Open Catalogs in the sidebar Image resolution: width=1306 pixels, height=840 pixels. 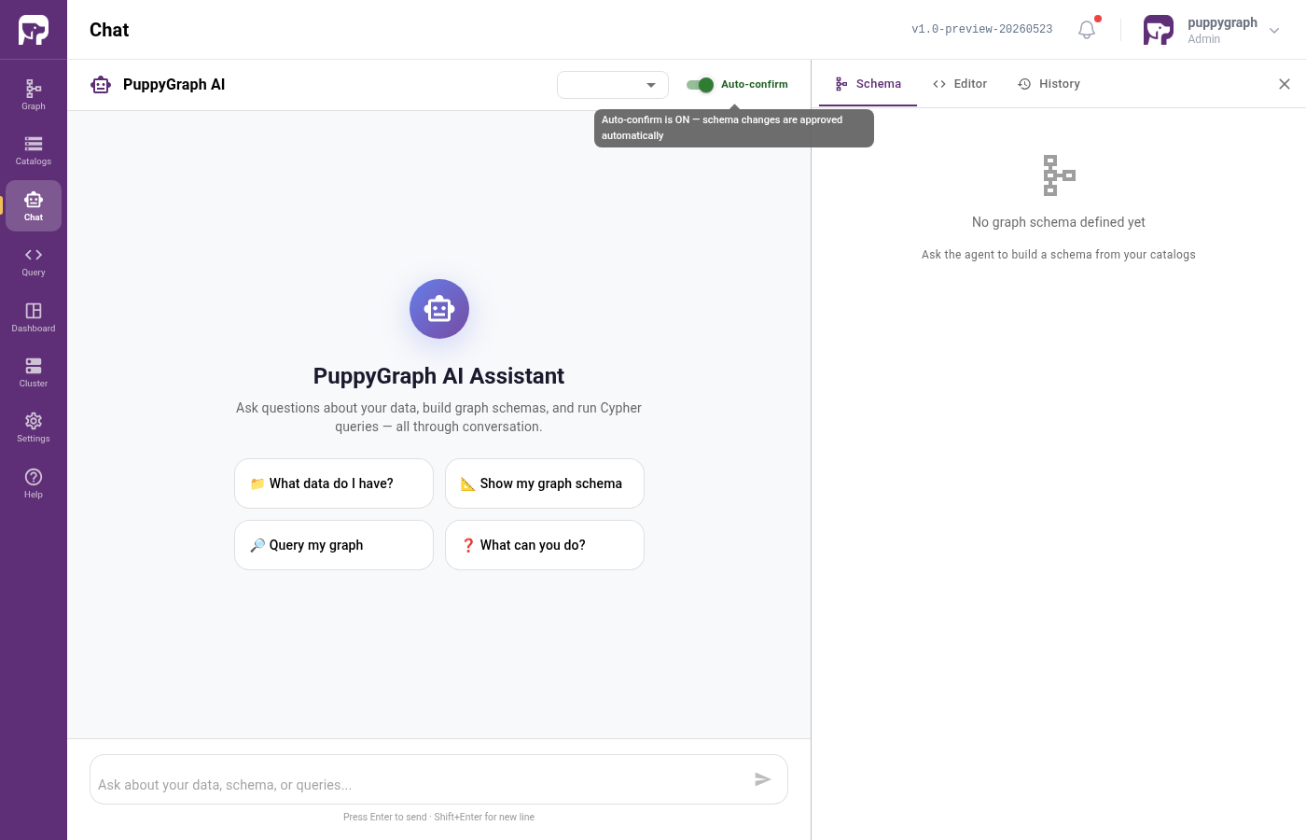point(34,150)
